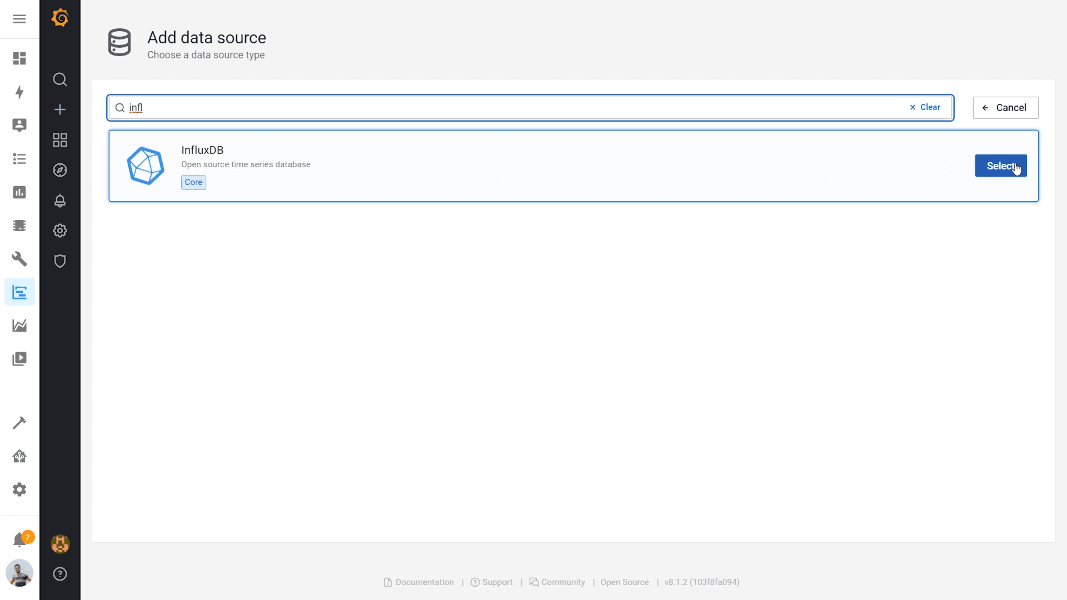Toggle the lightning icon in light sidebar
Screen dimensions: 1067x600
click(19, 92)
